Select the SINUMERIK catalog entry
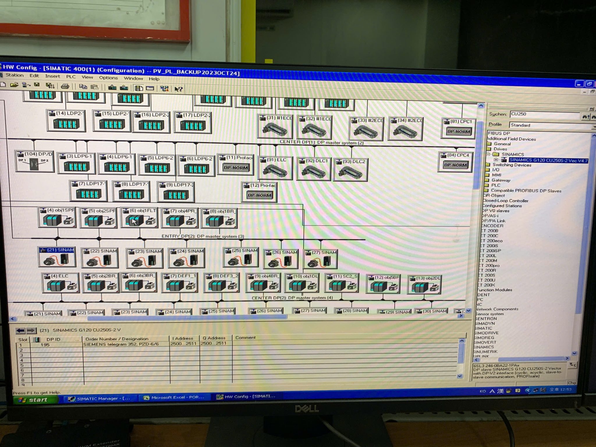596x447 pixels. click(485, 352)
